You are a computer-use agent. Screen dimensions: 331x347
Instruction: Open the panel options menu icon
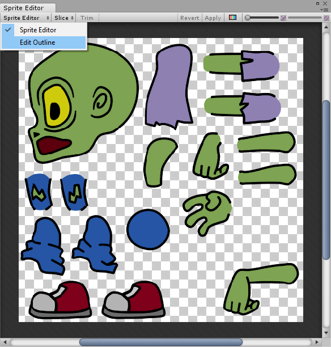pos(325,10)
